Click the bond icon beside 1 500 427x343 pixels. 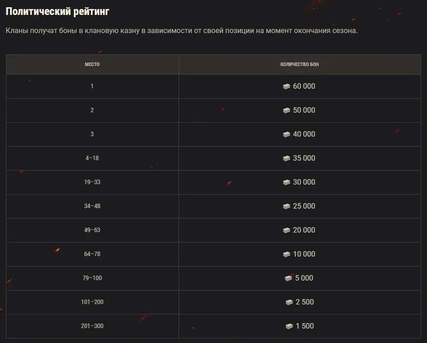(289, 326)
